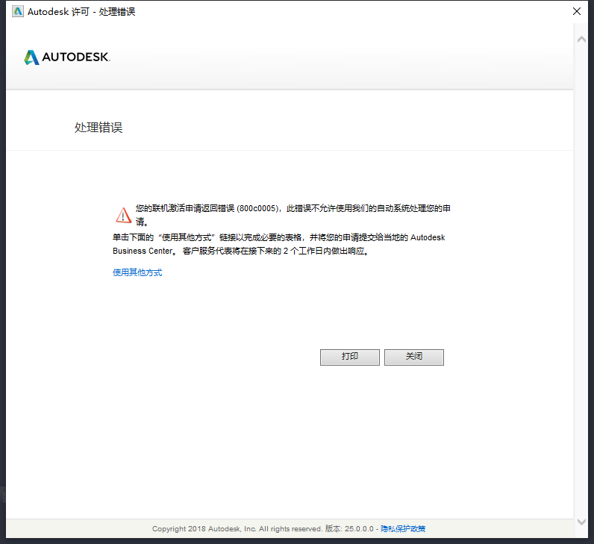Image resolution: width=594 pixels, height=544 pixels.
Task: Click the vertical scrollbar track
Action: pos(582,284)
